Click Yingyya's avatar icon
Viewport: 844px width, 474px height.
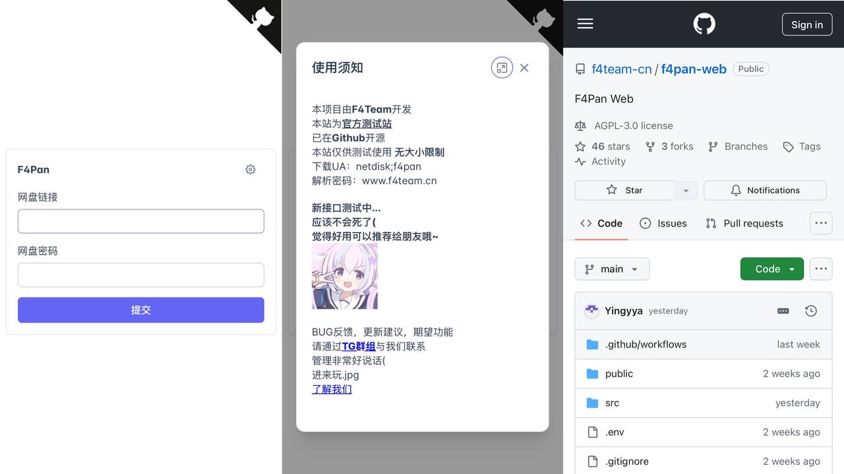click(x=592, y=311)
